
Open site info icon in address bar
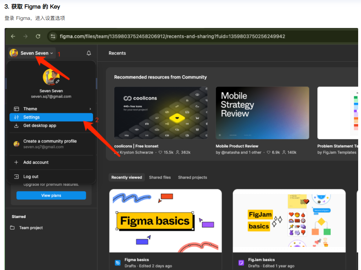point(53,36)
